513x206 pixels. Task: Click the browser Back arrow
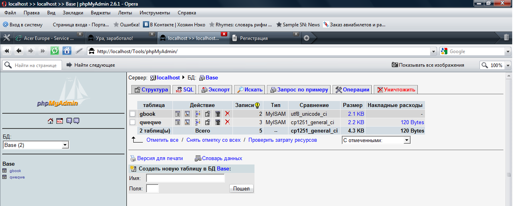pyautogui.click(x=19, y=51)
